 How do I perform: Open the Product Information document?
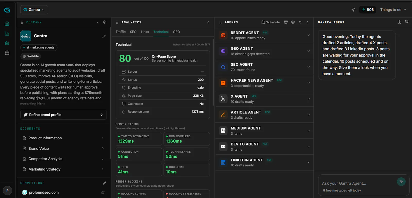(63, 138)
